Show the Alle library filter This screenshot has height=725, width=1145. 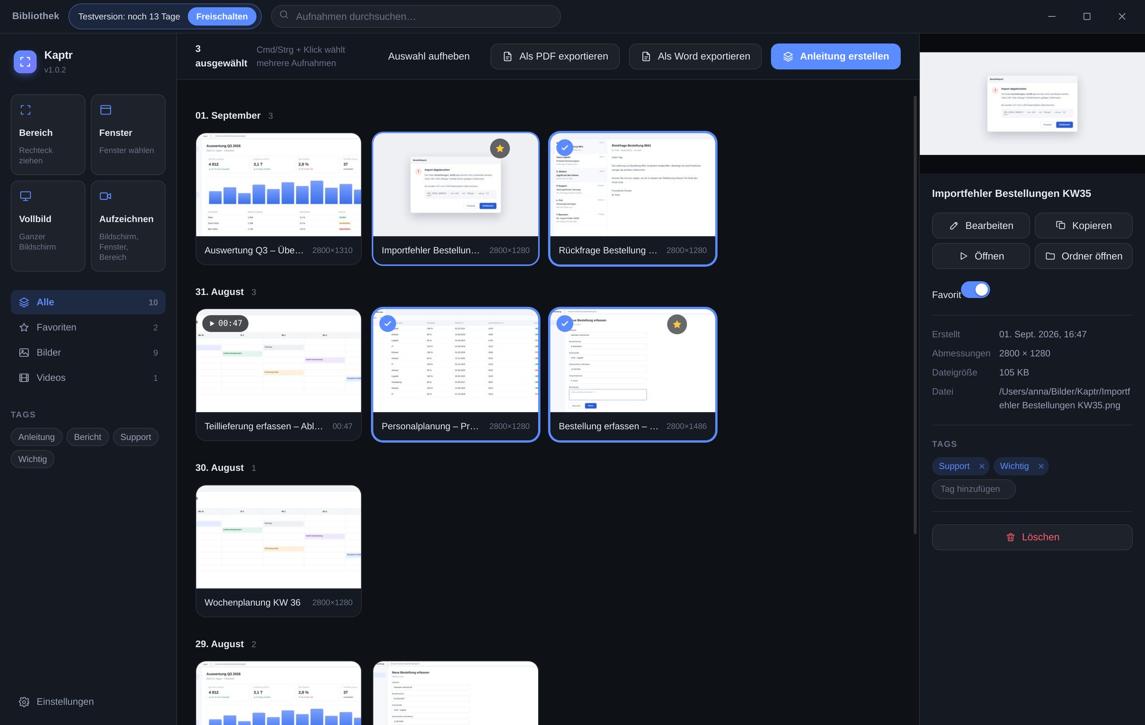(88, 302)
